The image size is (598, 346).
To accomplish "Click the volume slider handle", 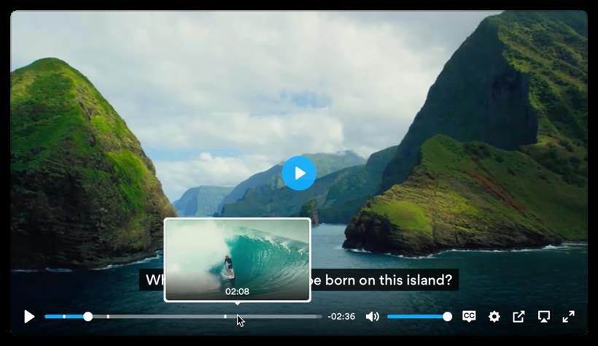I will click(x=447, y=317).
